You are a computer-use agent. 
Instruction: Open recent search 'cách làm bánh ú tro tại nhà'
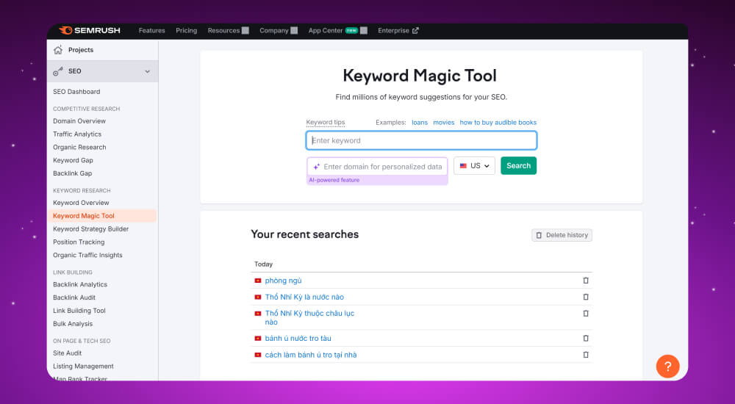(x=311, y=355)
